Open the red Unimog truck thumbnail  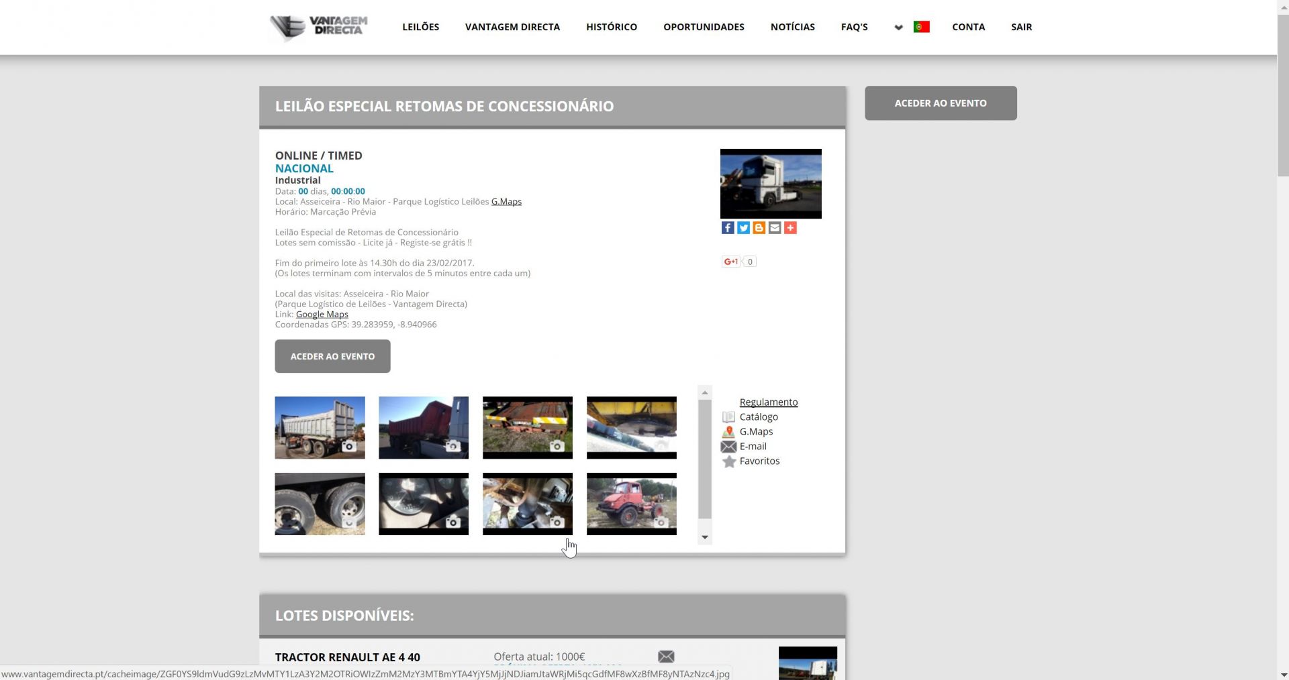pos(631,504)
